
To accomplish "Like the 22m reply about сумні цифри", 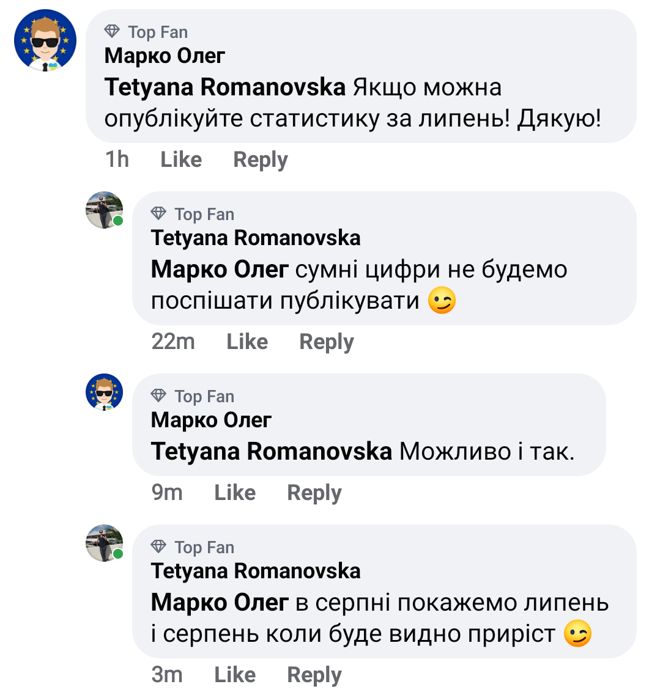I will 247,342.
